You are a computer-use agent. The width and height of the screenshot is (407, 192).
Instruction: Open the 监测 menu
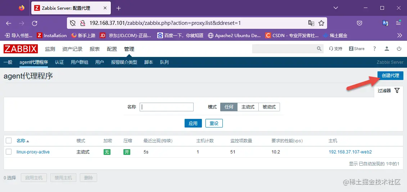tap(50, 49)
